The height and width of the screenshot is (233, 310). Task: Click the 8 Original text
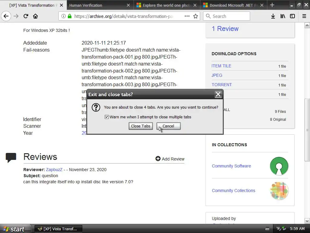(x=278, y=120)
